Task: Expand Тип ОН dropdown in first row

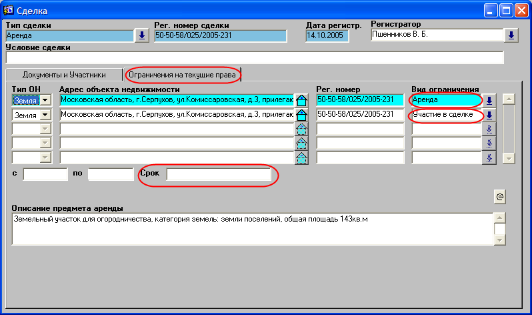Action: pos(45,100)
